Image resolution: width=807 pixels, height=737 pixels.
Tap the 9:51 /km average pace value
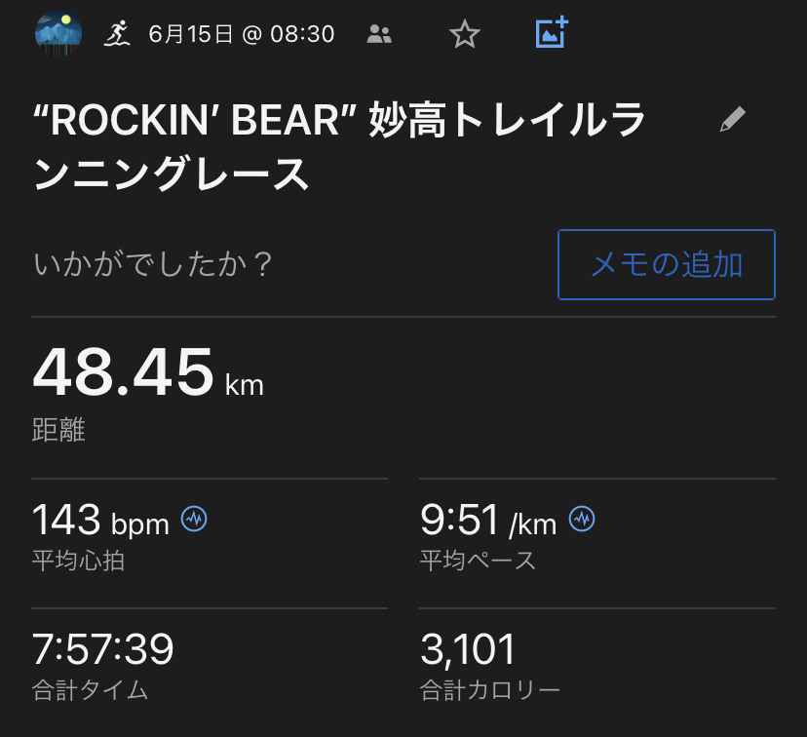pos(488,522)
